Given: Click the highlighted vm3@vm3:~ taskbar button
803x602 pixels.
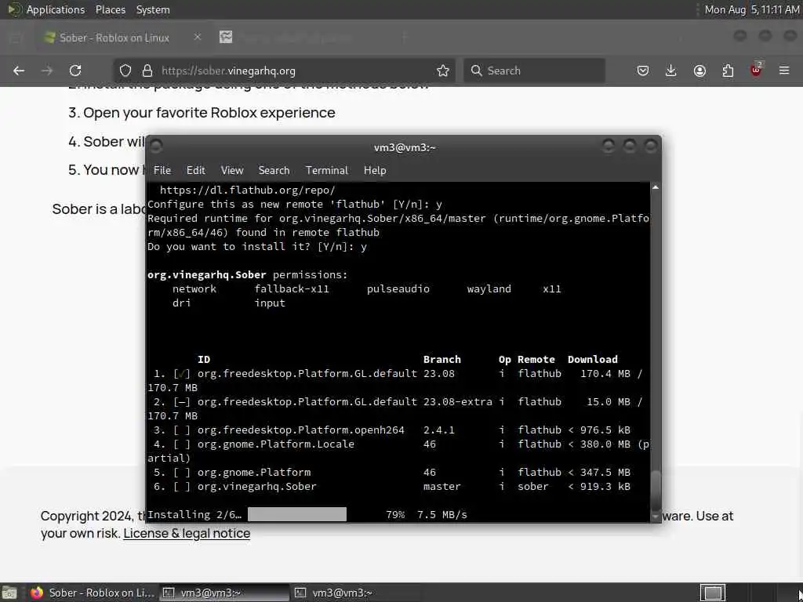Looking at the screenshot, I should click(225, 593).
